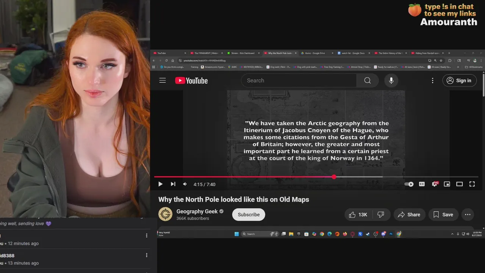Viewport: 485px width, 273px height.
Task: Open Windows Start menu
Action: 236,234
